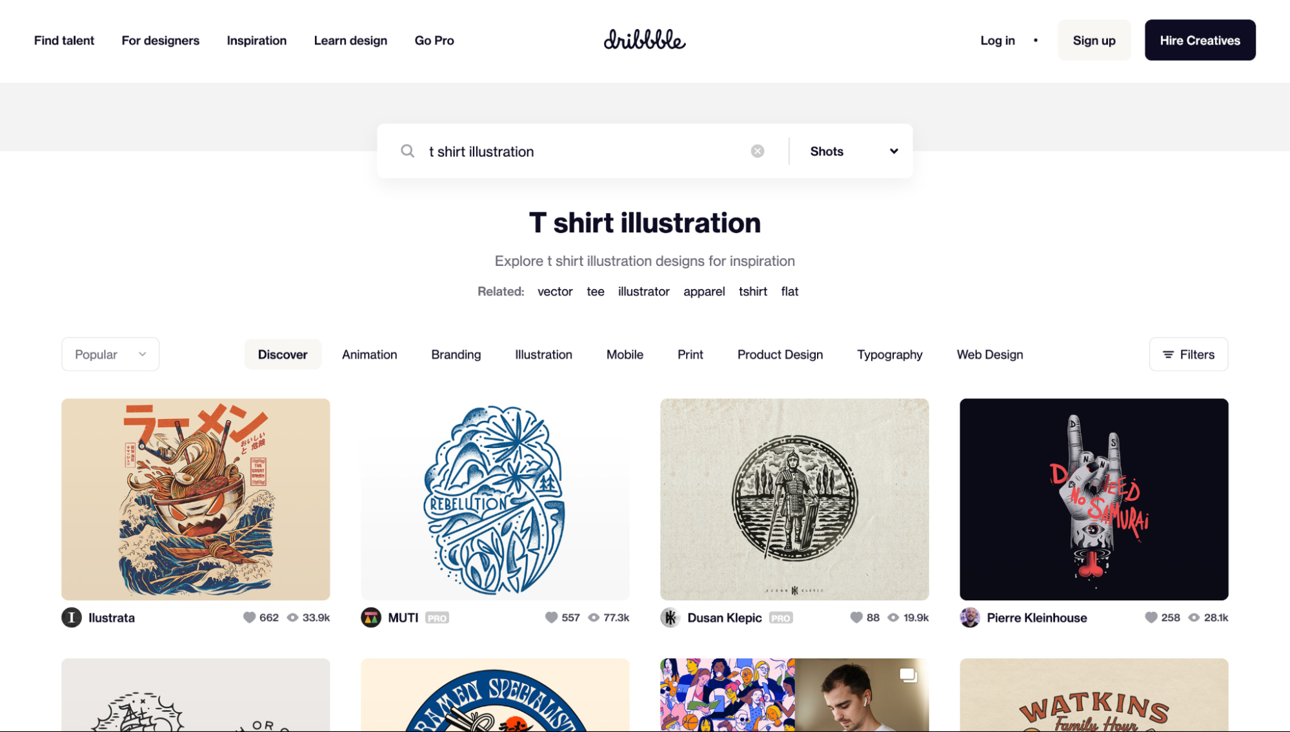
Task: Click the Rebelution t-shirt thumbnail
Action: 495,499
